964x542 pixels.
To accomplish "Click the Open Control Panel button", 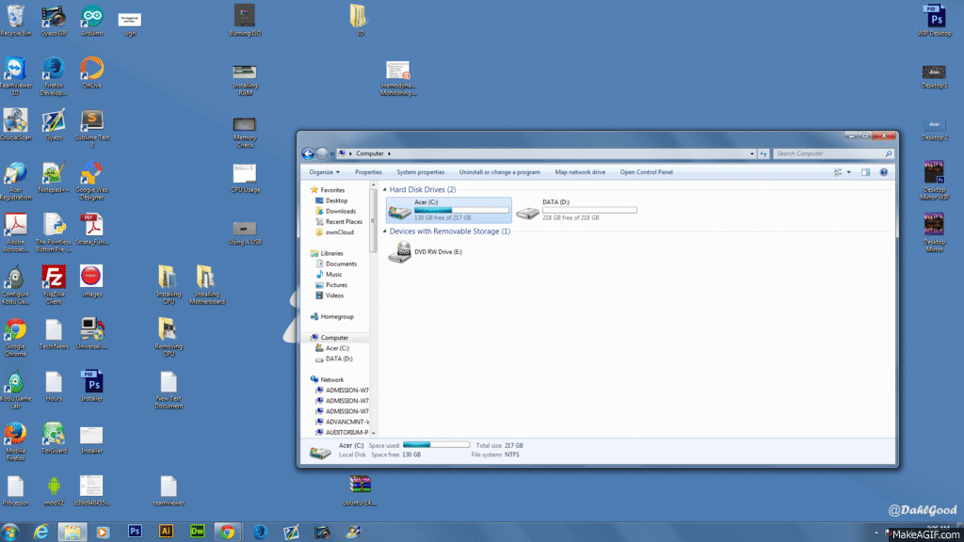I will click(x=646, y=172).
